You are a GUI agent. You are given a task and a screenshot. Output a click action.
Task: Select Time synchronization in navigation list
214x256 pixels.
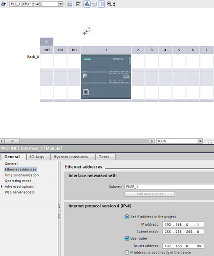pos(22,175)
